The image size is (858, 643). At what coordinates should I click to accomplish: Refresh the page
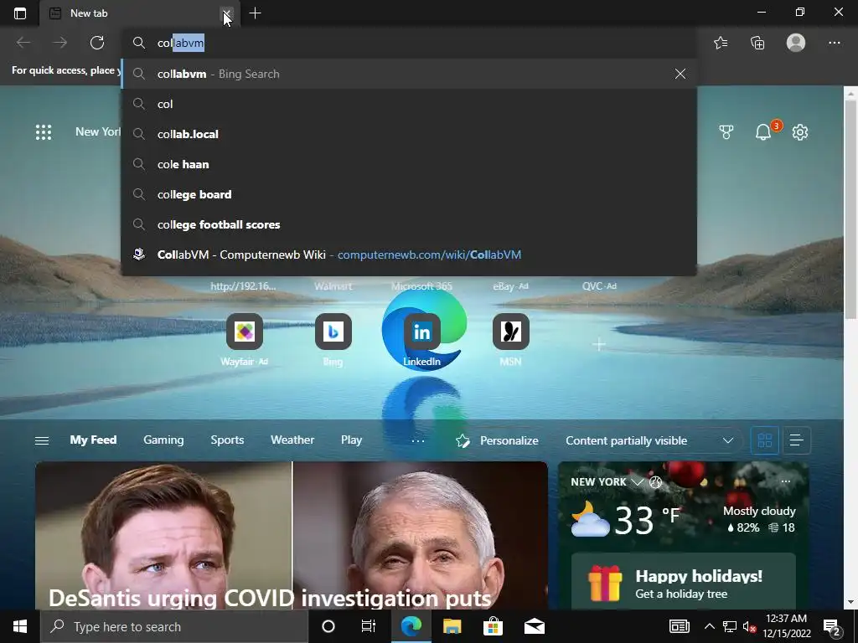pos(97,43)
